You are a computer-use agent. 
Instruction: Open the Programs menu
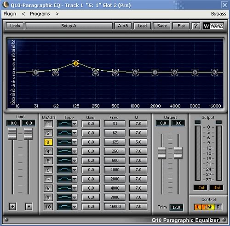coord(40,14)
